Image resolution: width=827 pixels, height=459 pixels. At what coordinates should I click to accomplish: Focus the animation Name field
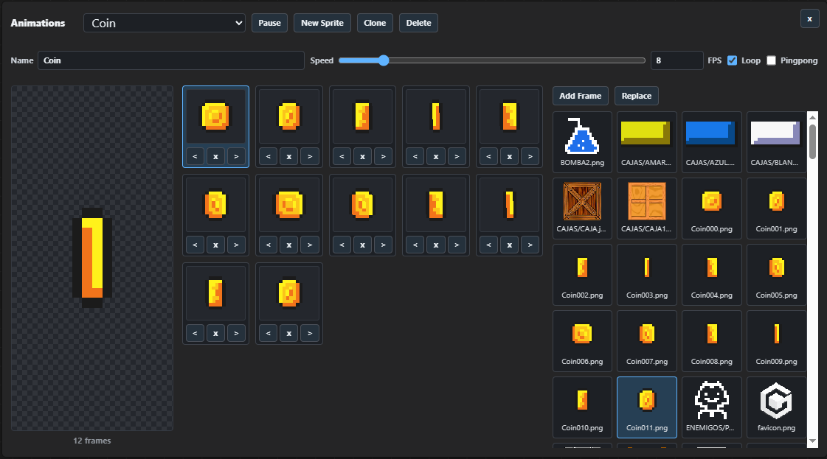pos(171,60)
